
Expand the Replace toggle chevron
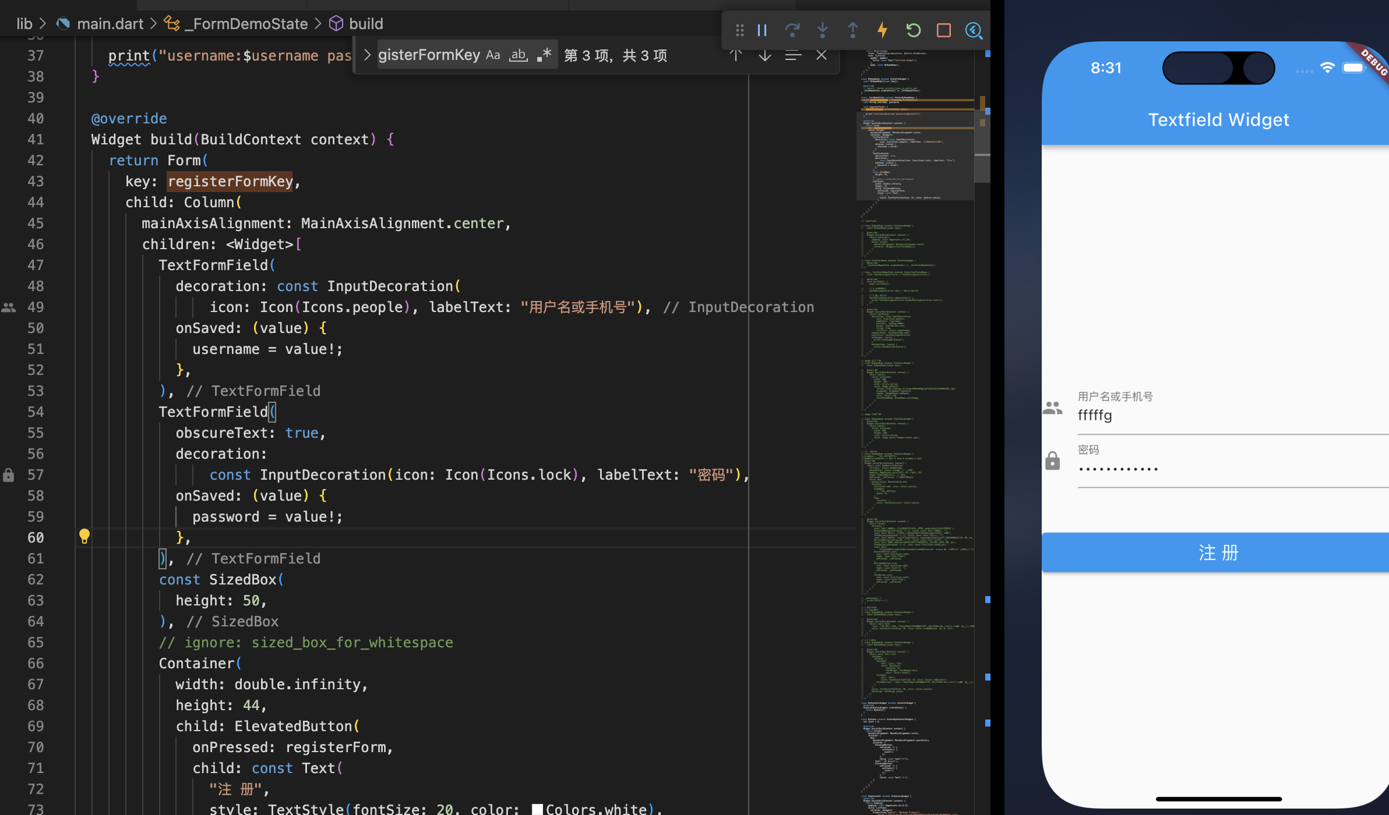pos(367,55)
